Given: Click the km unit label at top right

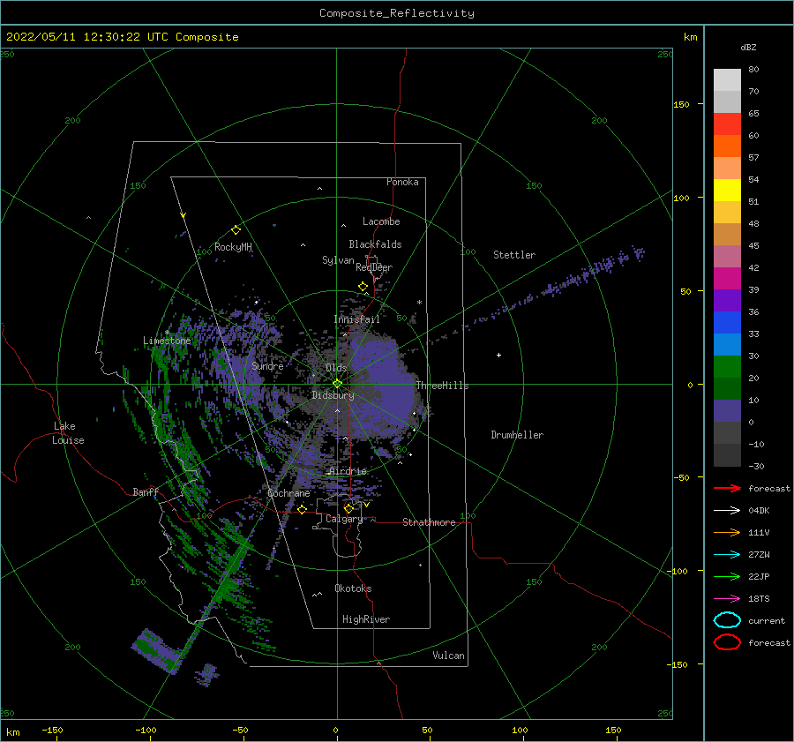Looking at the screenshot, I should click(x=690, y=37).
